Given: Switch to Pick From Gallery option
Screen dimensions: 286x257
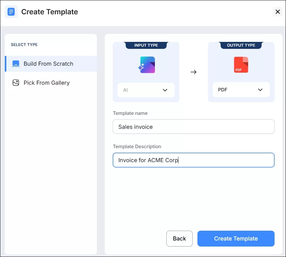Looking at the screenshot, I should tap(46, 82).
